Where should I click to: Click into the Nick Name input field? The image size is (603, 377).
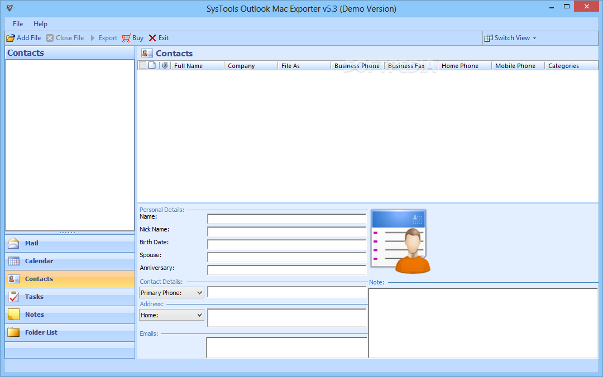(287, 231)
